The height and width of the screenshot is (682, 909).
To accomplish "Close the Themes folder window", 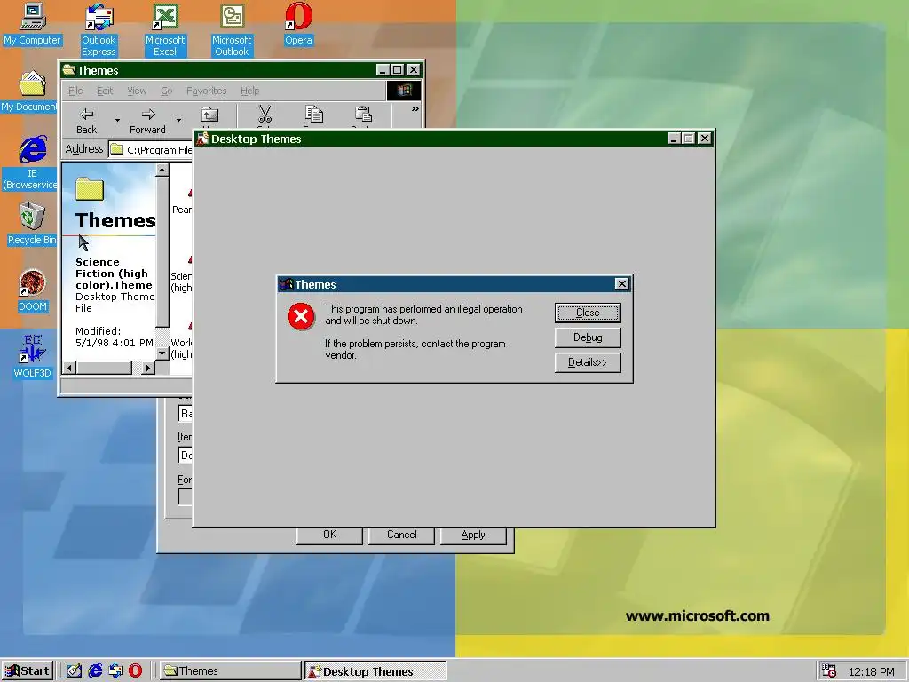I will [414, 70].
